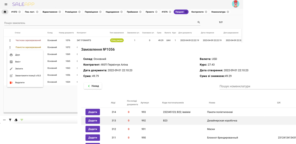Click the Спец умови tag
This screenshot has width=296, height=144.
117,40
